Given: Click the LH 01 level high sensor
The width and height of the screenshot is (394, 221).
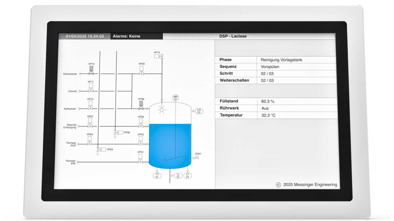Looking at the screenshot, I should [199, 111].
